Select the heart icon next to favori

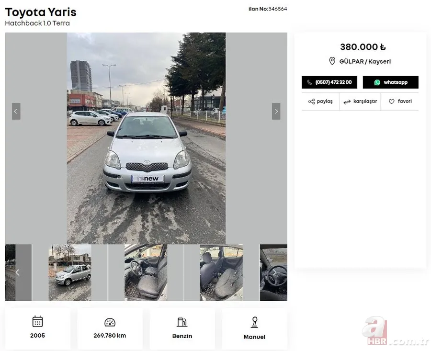(x=391, y=101)
